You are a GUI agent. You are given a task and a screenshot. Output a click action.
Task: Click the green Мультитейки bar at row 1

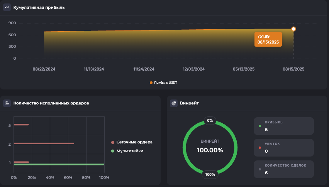(59, 164)
